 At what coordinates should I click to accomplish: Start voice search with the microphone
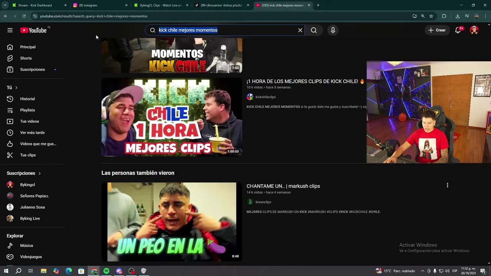(333, 30)
